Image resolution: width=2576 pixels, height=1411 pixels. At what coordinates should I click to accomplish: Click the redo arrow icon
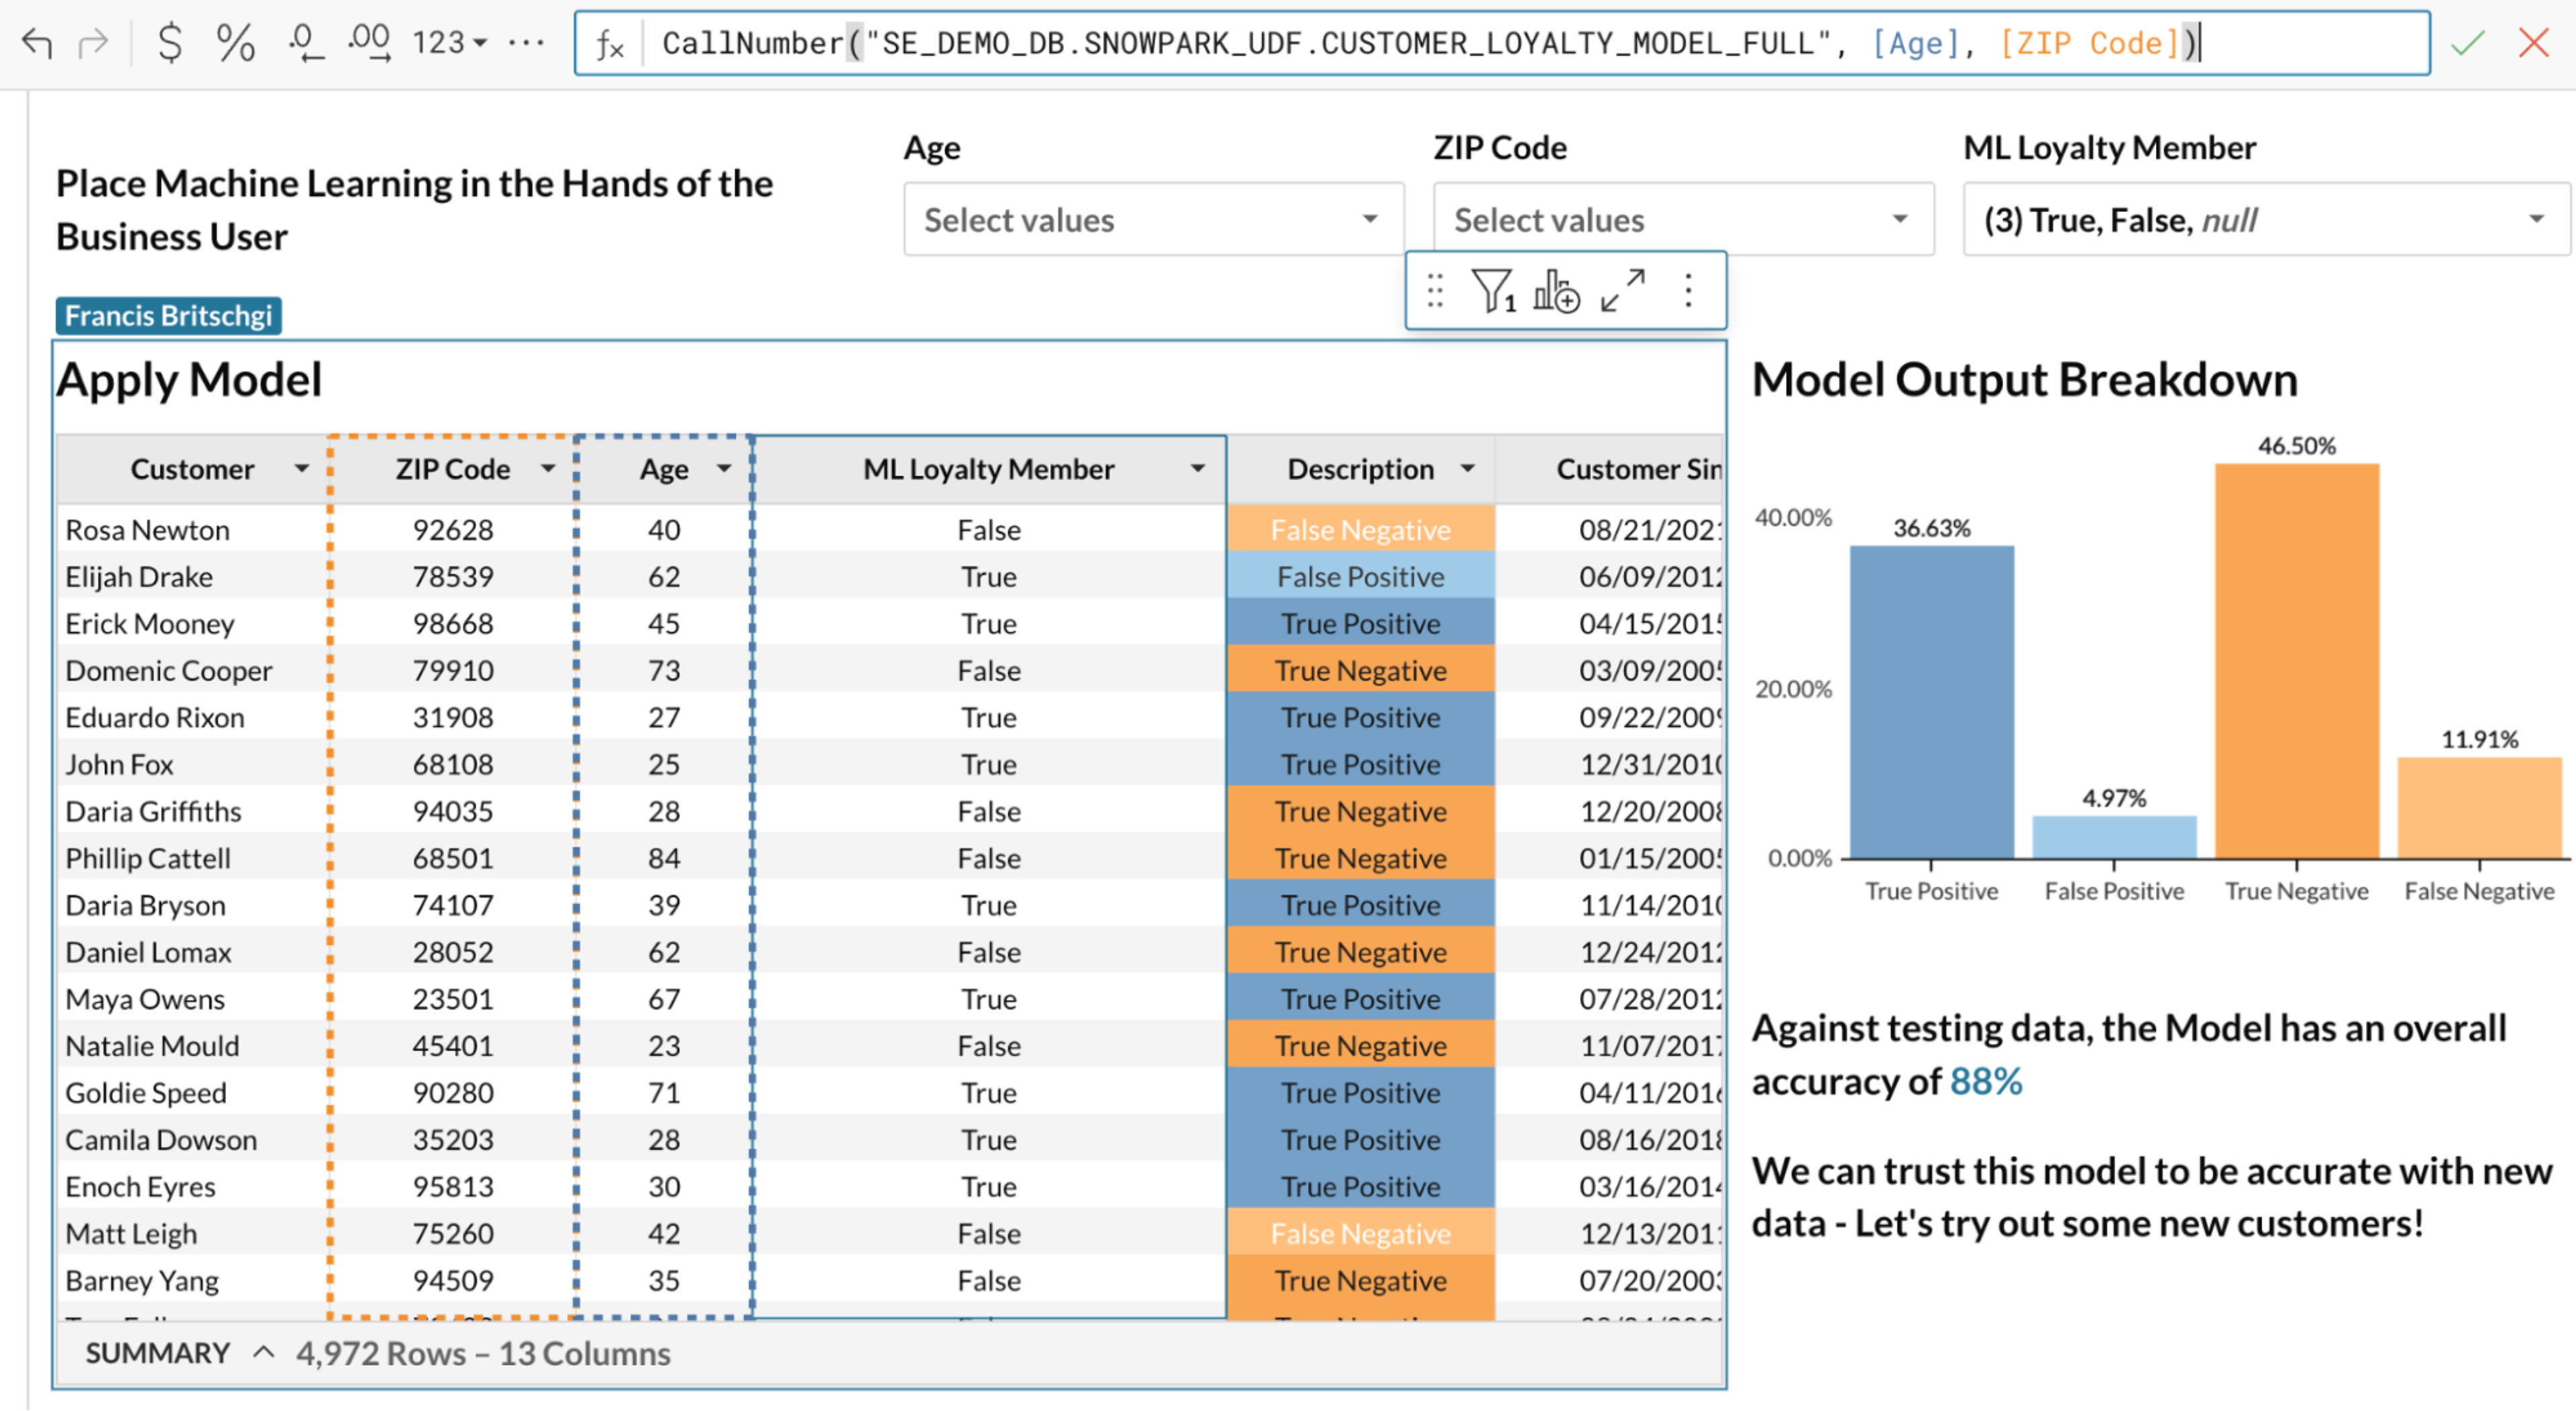(94, 43)
